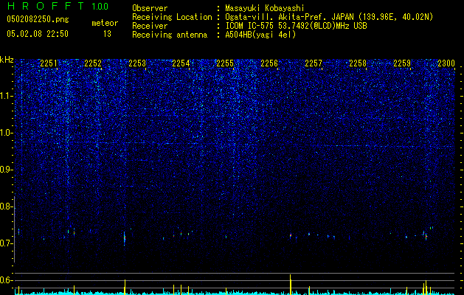Viewport: 464px width, 295px height.
Task: Click the 2251 time marker
Action: click(x=49, y=63)
